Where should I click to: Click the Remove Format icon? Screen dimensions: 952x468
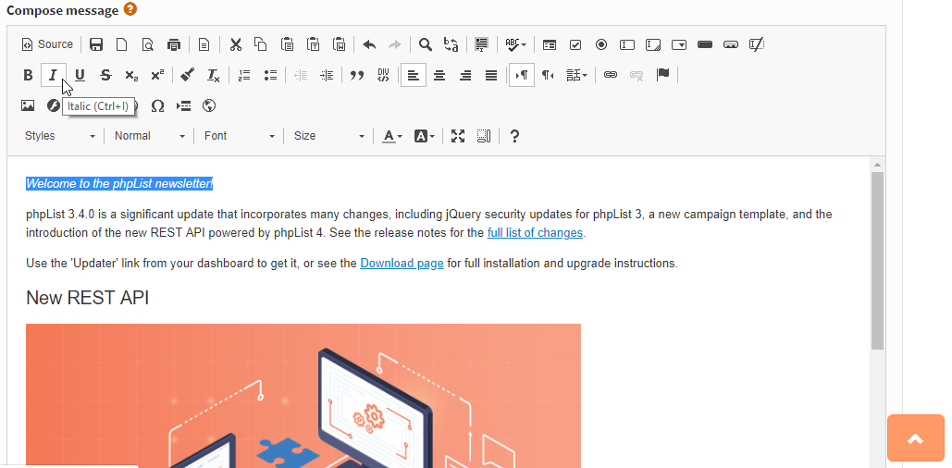coord(213,75)
